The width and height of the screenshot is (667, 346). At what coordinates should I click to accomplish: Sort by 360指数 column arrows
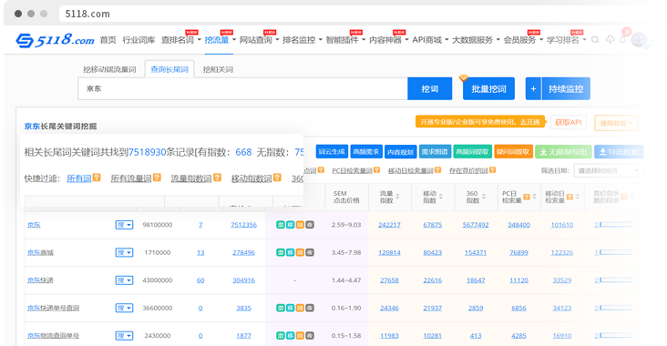(x=484, y=197)
